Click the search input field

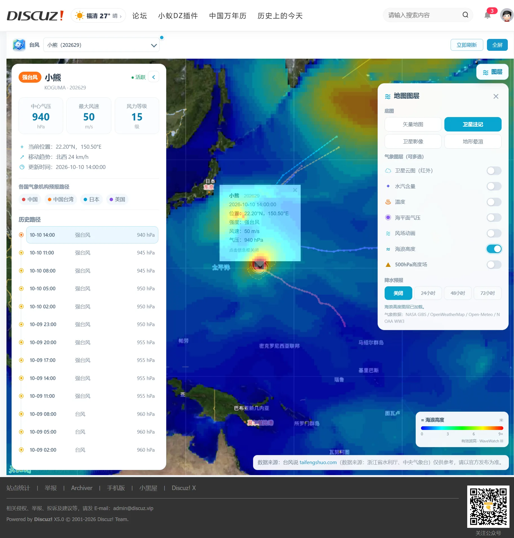point(423,15)
